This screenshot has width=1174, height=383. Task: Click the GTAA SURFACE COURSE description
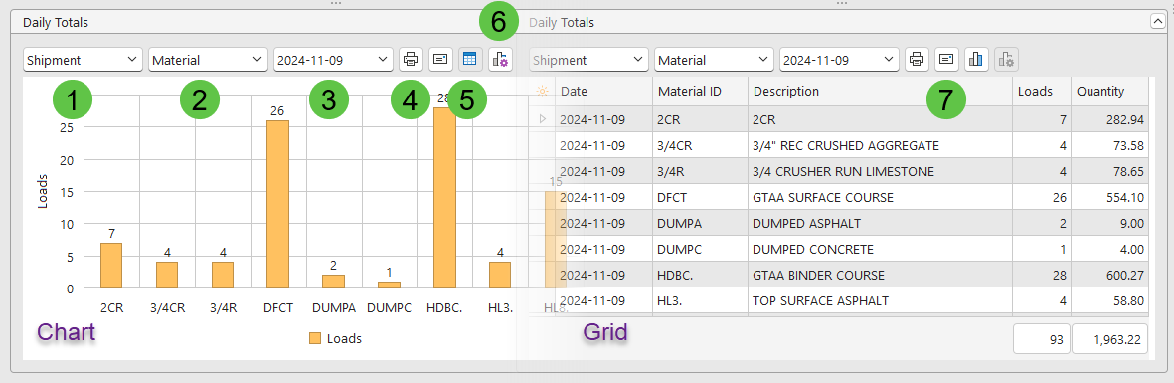click(x=880, y=198)
